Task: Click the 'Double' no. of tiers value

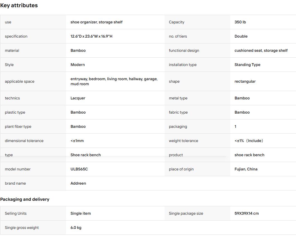Action: [x=241, y=36]
